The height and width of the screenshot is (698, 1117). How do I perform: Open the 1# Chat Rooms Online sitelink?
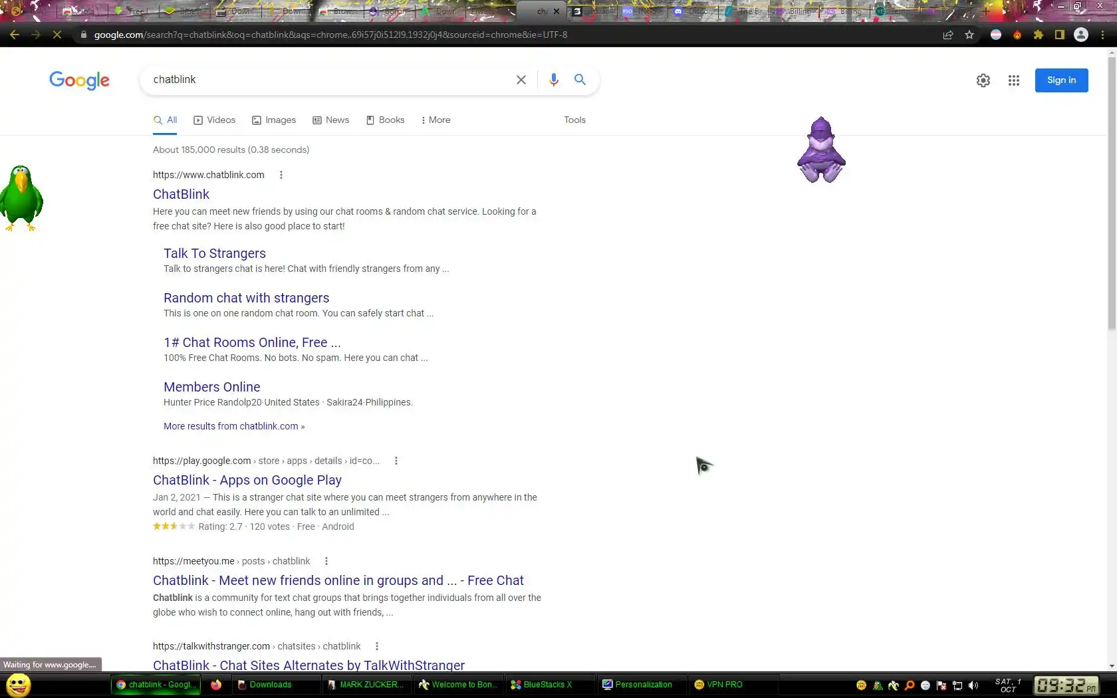pos(252,342)
